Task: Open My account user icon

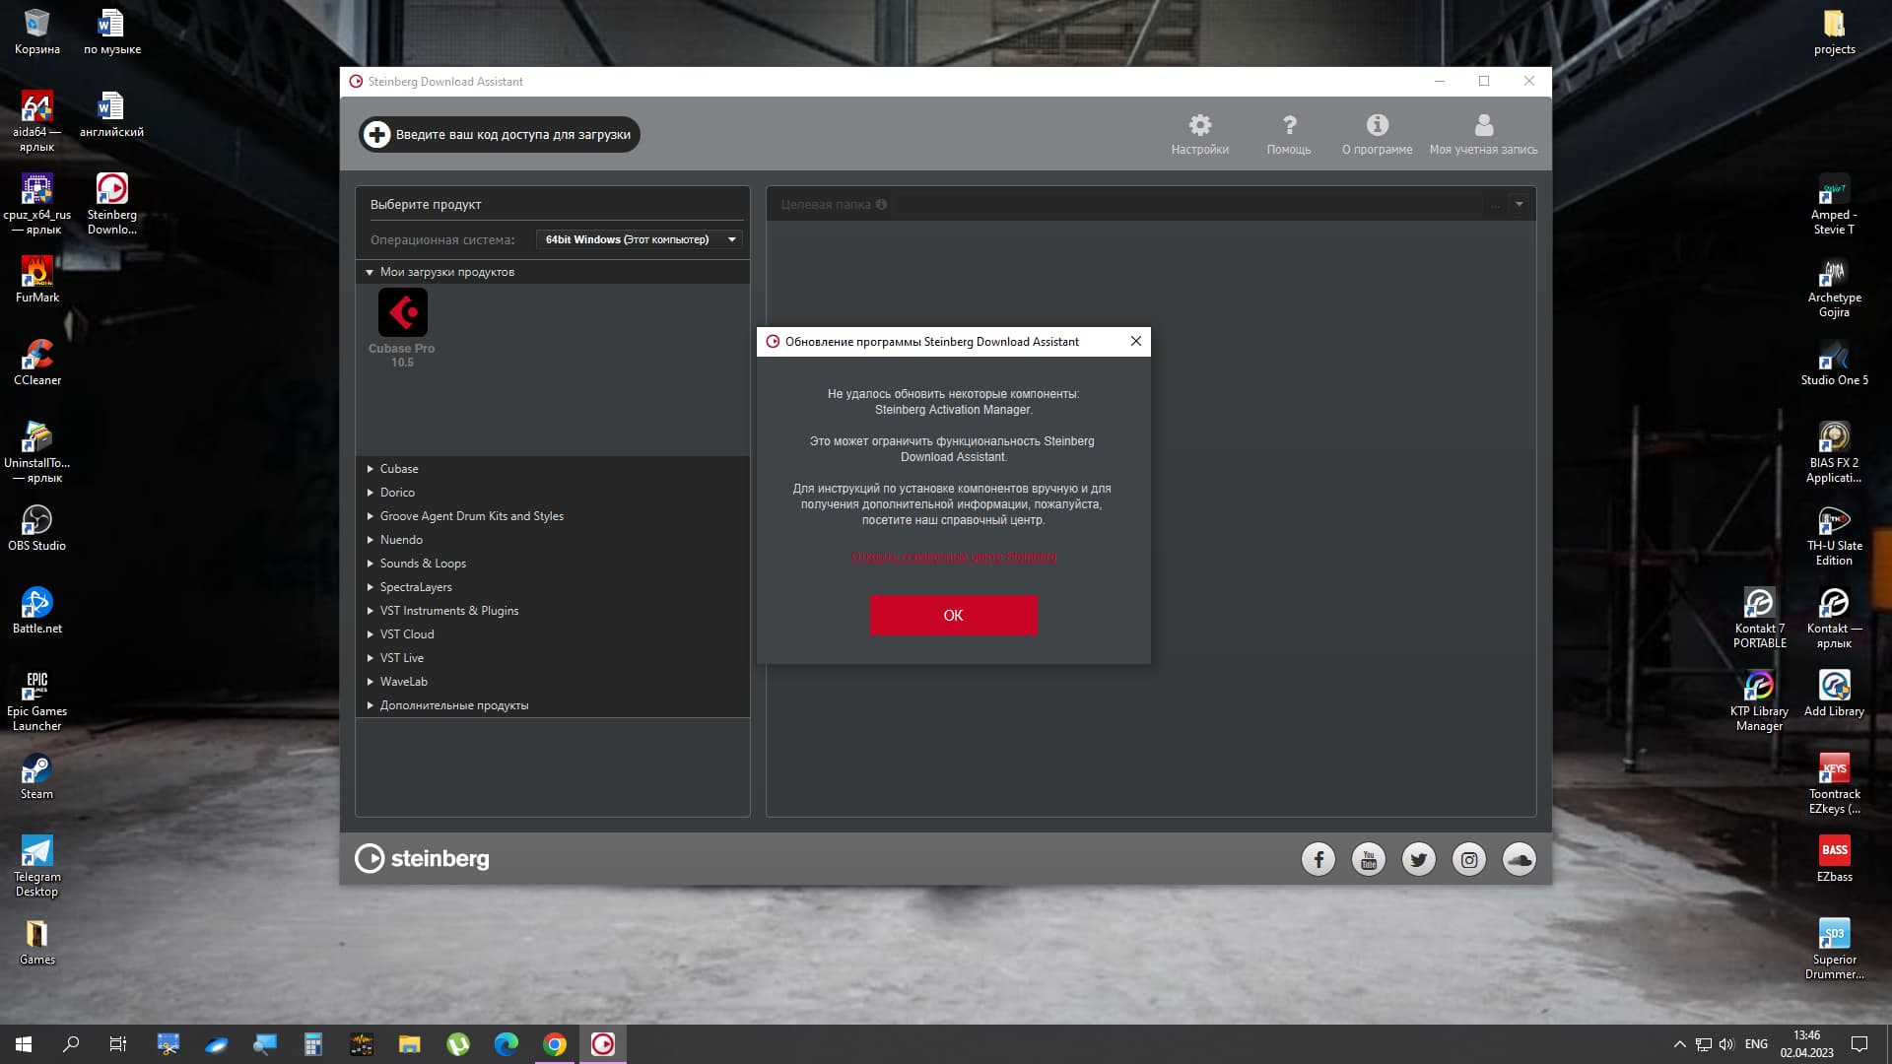Action: (1483, 126)
